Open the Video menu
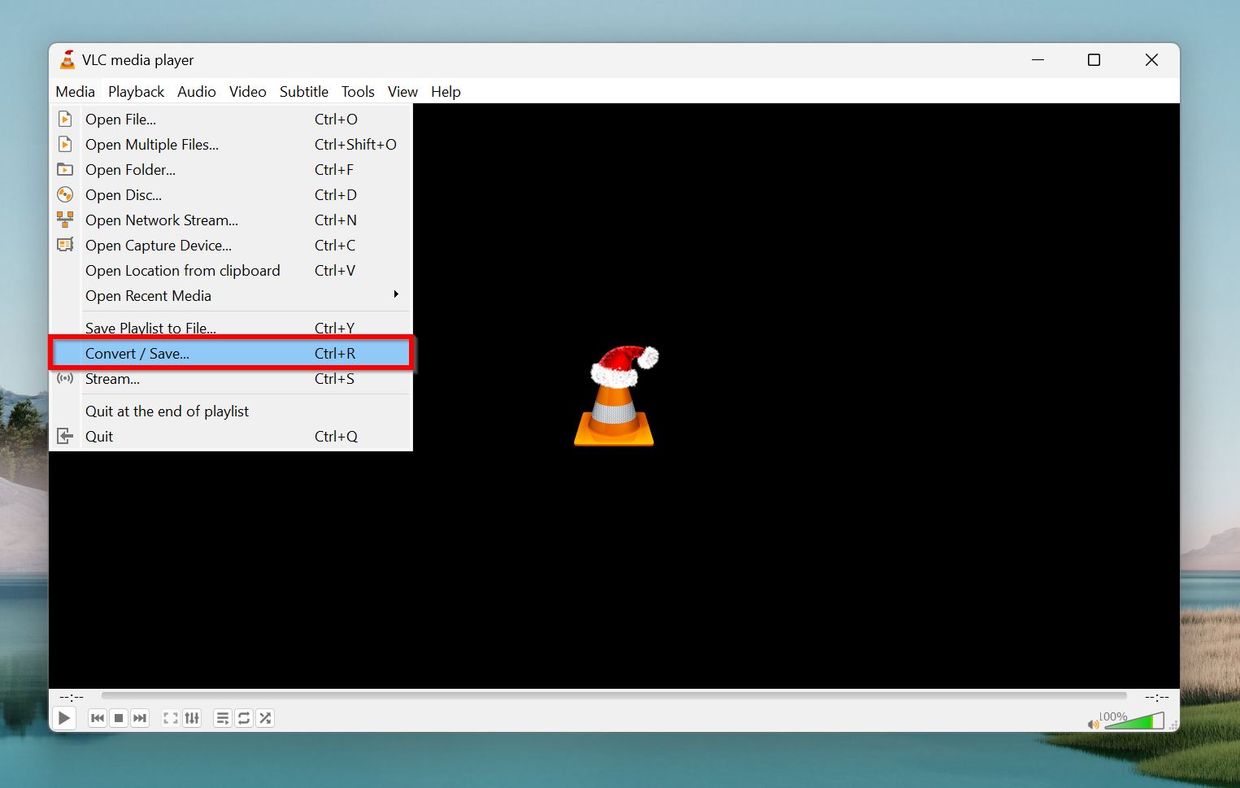The image size is (1240, 788). pos(248,92)
